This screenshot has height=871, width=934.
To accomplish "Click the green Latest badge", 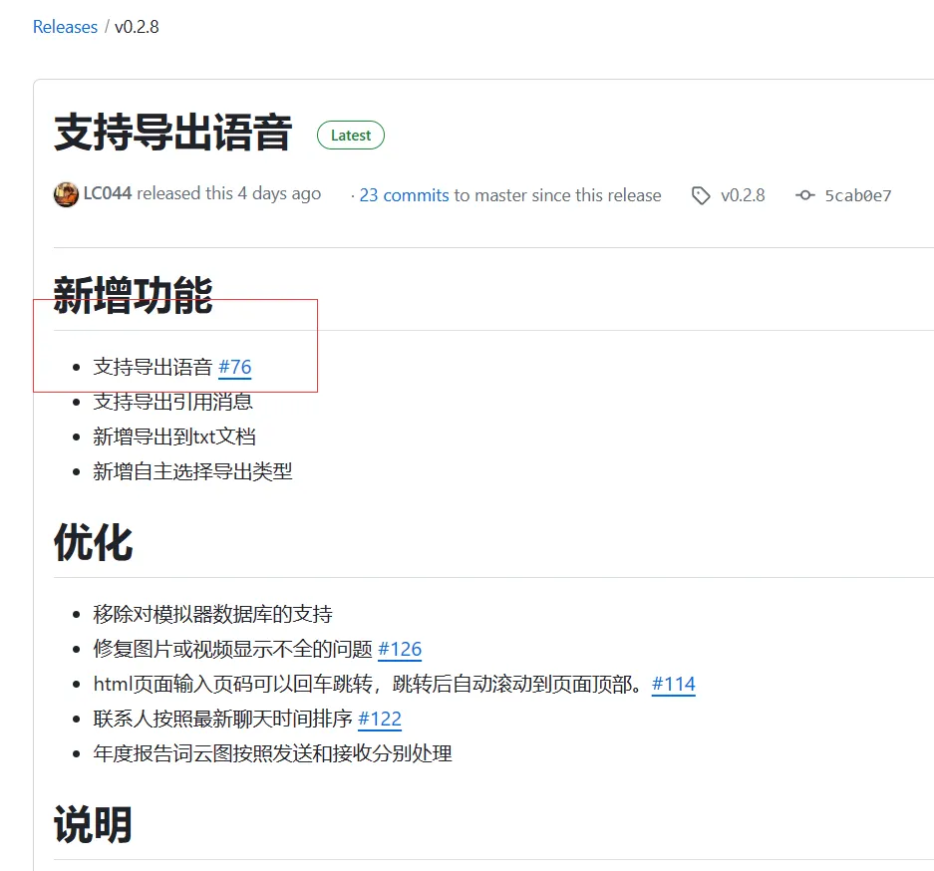I will click(x=350, y=136).
